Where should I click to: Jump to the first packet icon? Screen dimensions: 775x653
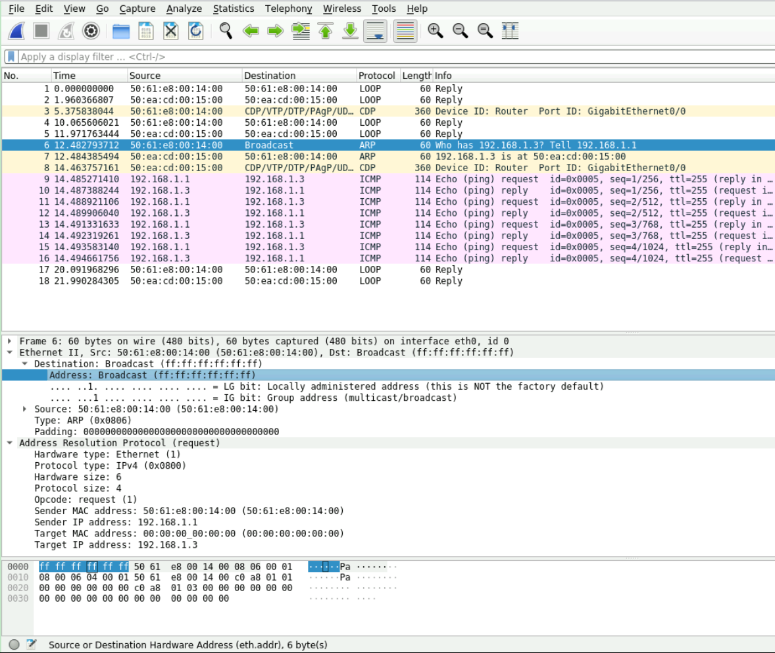pos(326,31)
